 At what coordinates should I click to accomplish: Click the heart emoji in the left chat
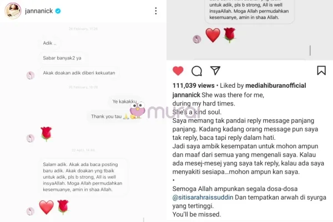(46, 207)
